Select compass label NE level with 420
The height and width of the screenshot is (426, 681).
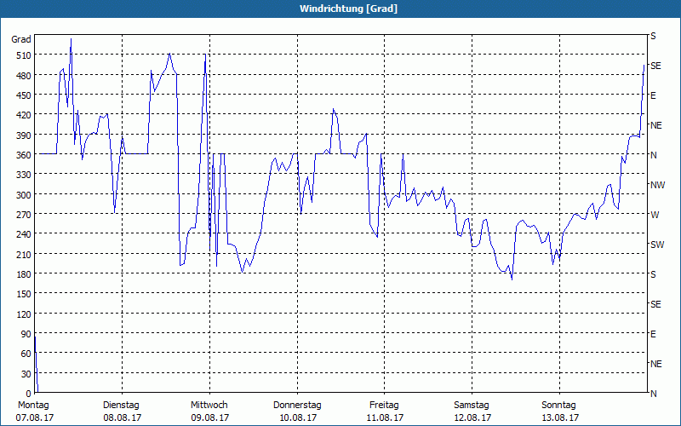coord(656,125)
